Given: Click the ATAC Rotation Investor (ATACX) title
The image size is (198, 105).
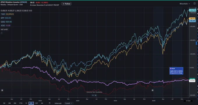Looking at the screenshot, I should point(14,2).
